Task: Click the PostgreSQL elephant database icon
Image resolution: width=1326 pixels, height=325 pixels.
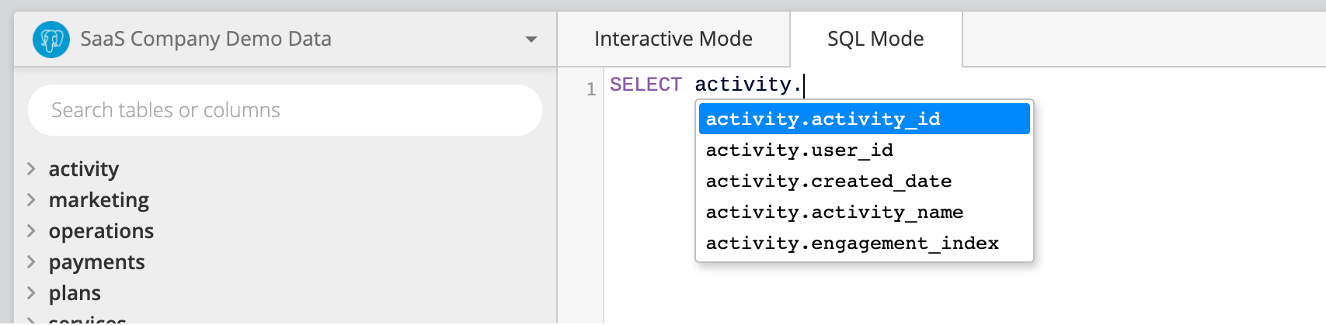Action: [51, 39]
